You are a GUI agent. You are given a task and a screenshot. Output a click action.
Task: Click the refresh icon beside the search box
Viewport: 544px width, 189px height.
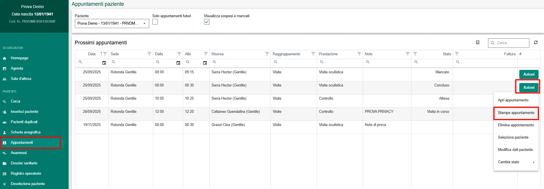(x=535, y=42)
